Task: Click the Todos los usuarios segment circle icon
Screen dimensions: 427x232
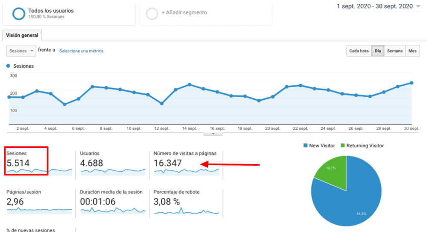Action: 19,13
